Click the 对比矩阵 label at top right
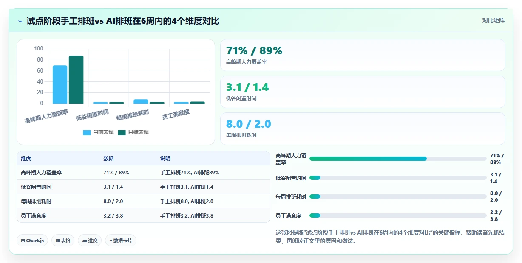Screen dimensions: 522x263 [494, 21]
